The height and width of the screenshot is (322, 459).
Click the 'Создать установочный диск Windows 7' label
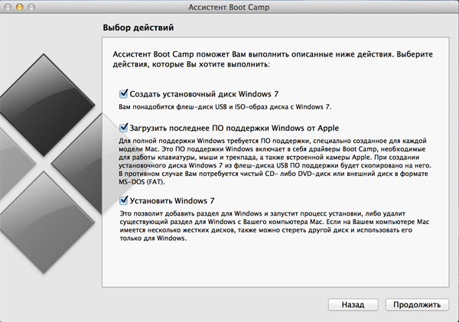pos(184,93)
